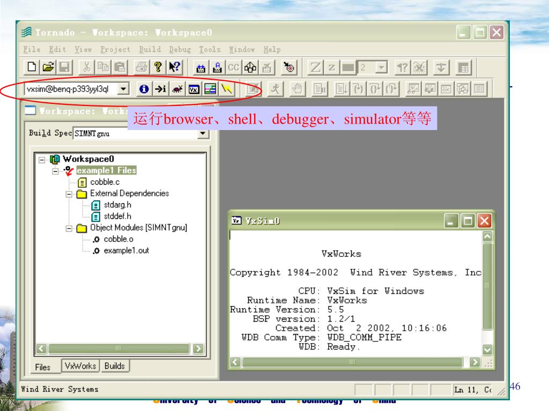Open the File menu
Screen dimensions: 549x411
pos(32,50)
